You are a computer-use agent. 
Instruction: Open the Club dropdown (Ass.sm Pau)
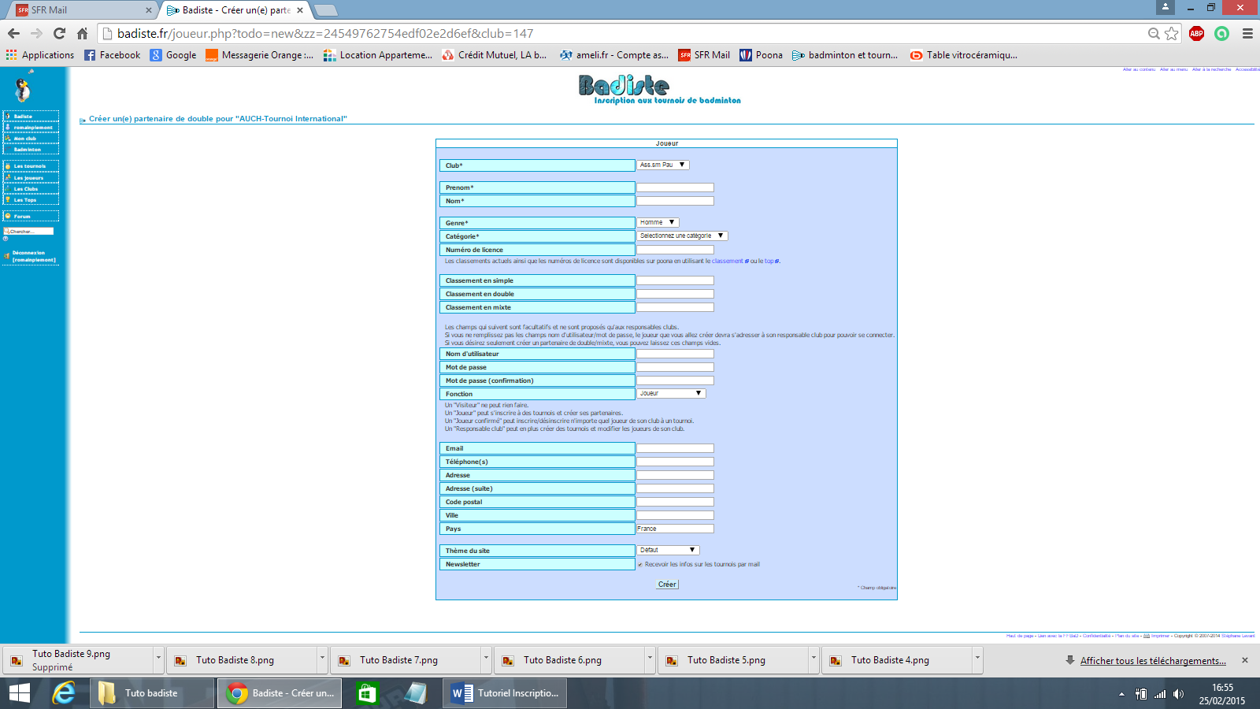point(663,165)
